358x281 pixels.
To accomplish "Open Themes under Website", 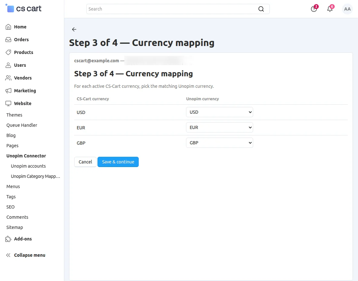I will pos(14,115).
